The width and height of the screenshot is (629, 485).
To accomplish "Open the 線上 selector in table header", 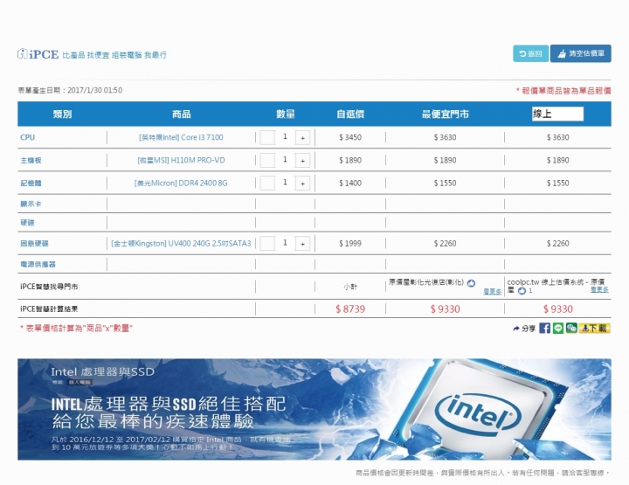I will pyautogui.click(x=557, y=114).
